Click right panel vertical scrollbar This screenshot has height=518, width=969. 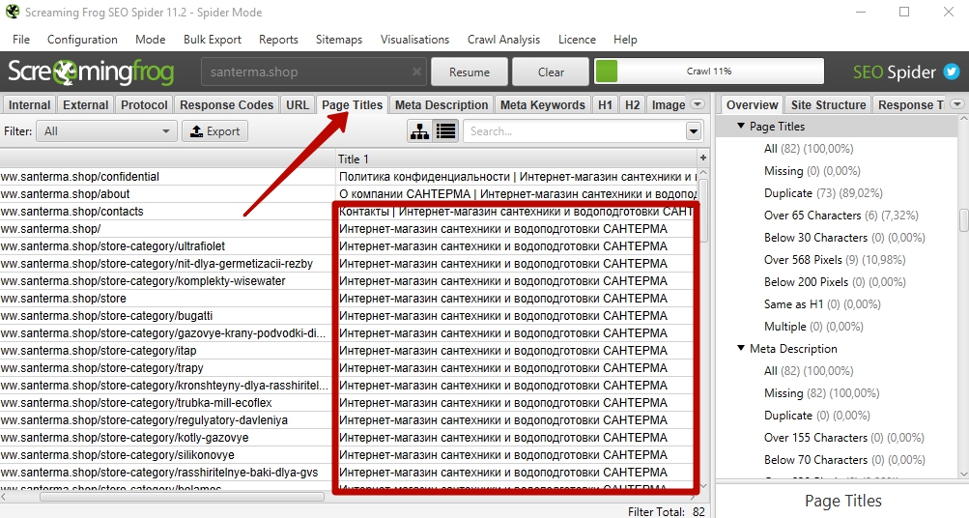coord(963,220)
